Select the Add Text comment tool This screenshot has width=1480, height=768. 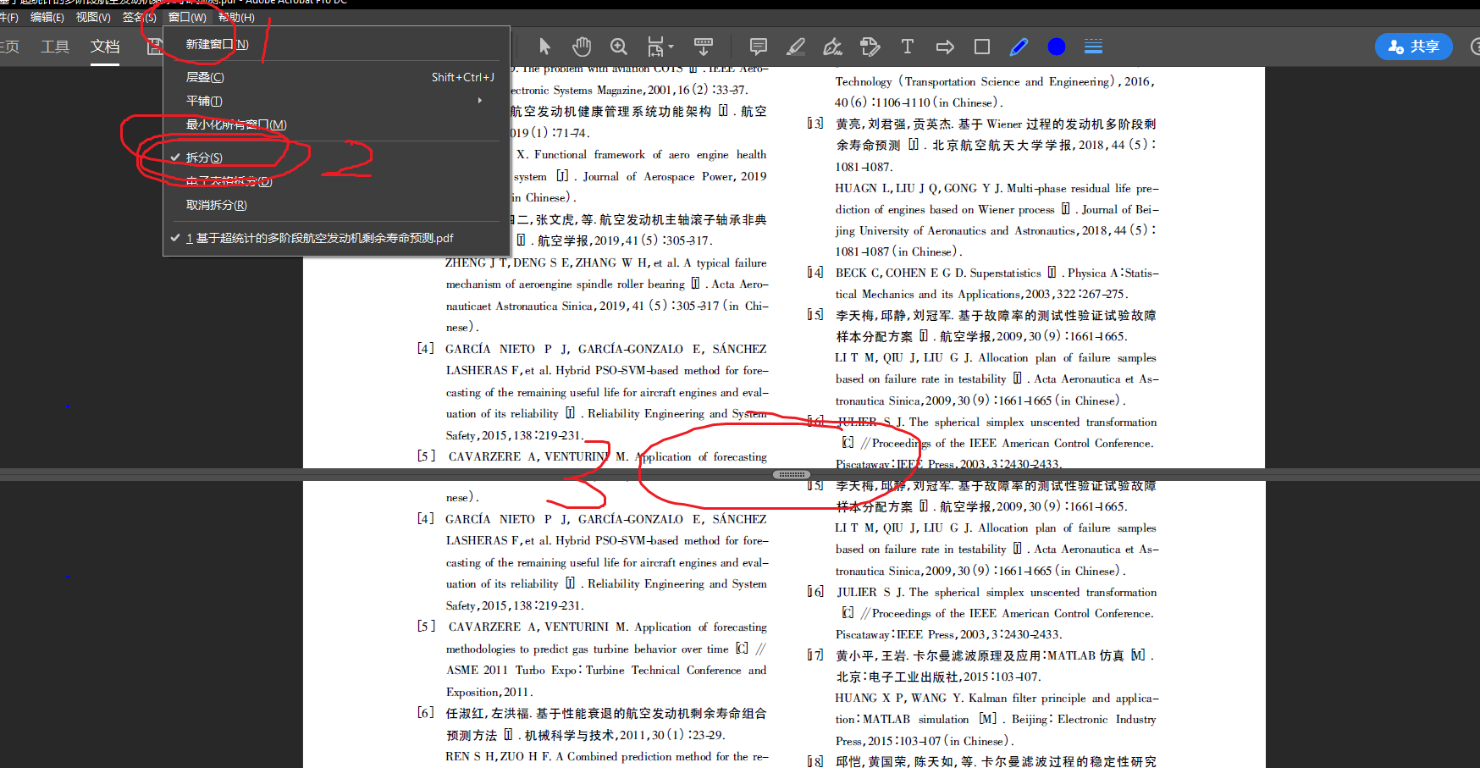pos(907,47)
